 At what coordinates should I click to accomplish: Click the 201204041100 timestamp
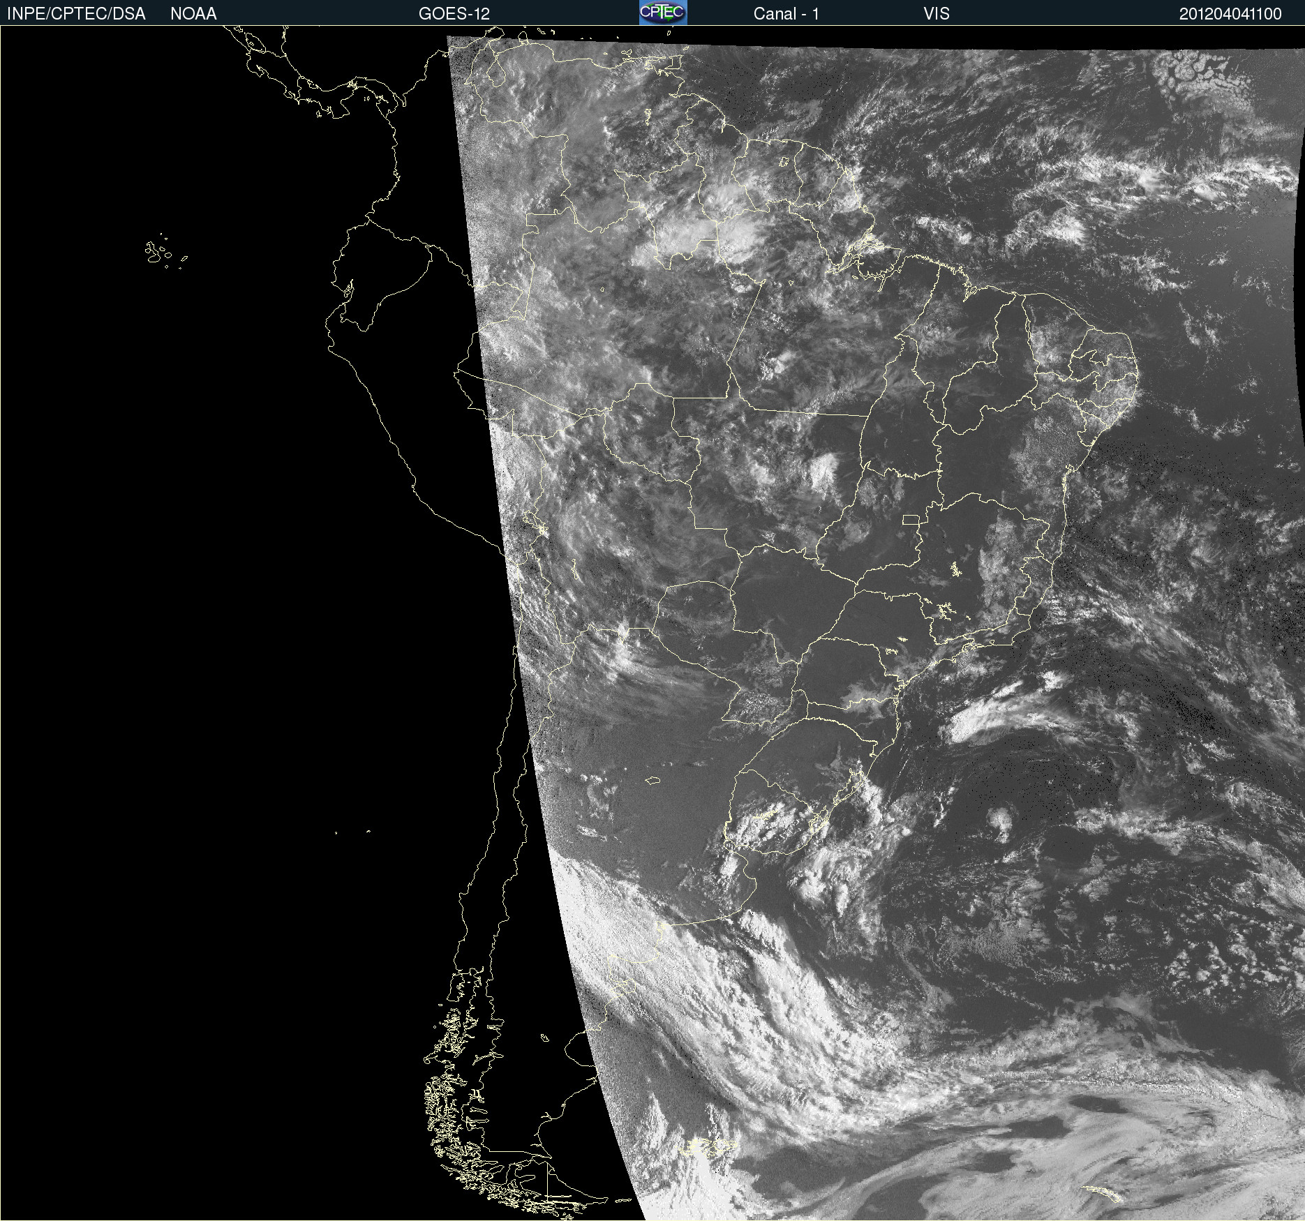[1230, 14]
